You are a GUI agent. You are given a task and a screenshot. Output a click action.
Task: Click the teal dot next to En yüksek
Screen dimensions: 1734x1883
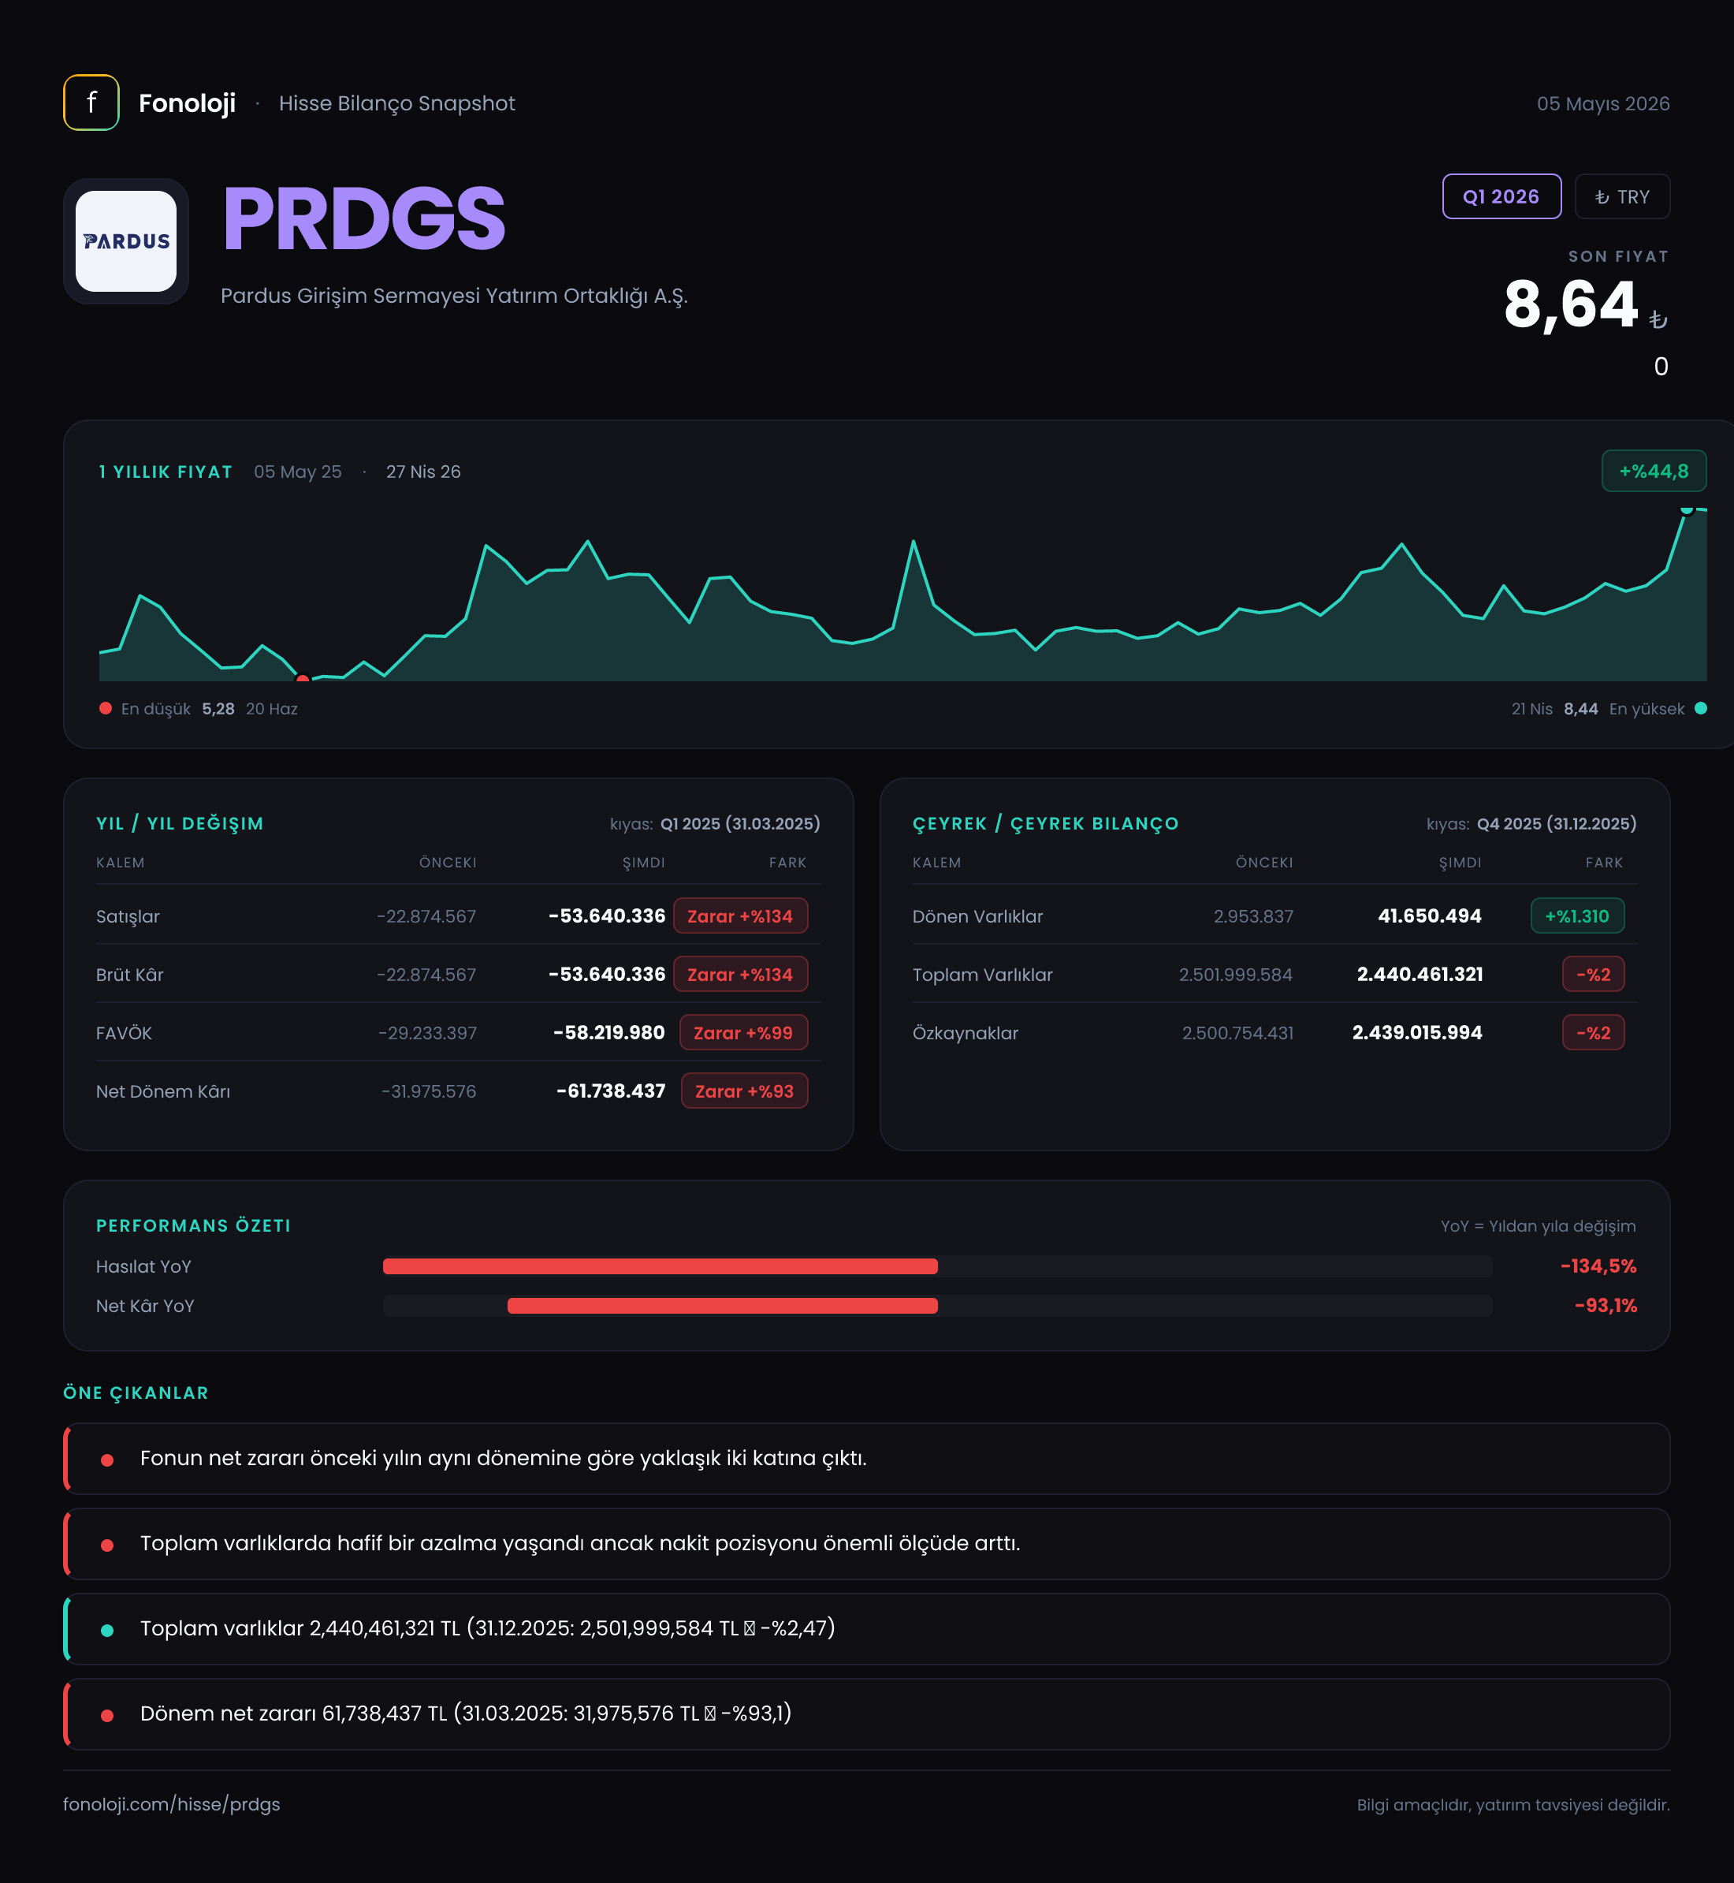[1700, 709]
